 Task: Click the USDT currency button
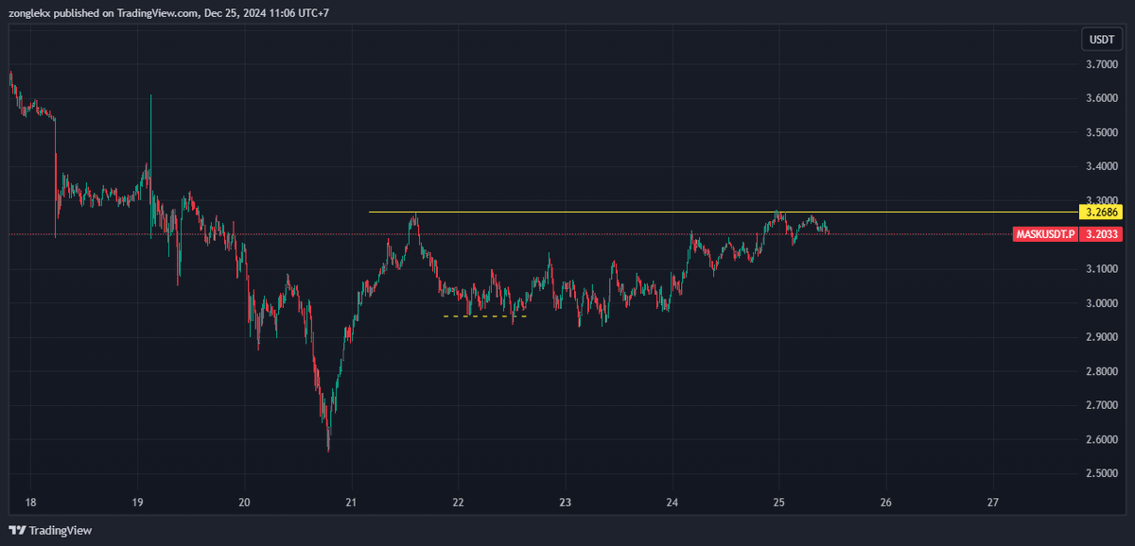(1102, 40)
